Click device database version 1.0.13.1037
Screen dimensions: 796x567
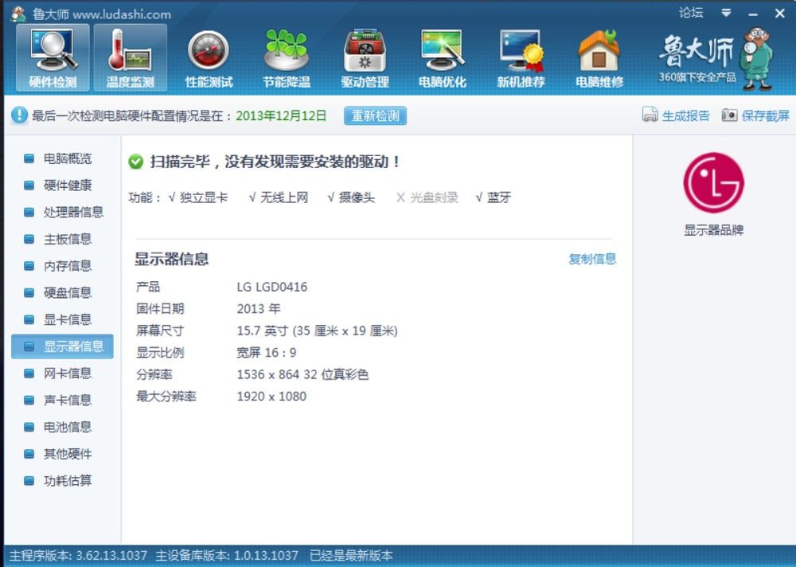coord(266,555)
